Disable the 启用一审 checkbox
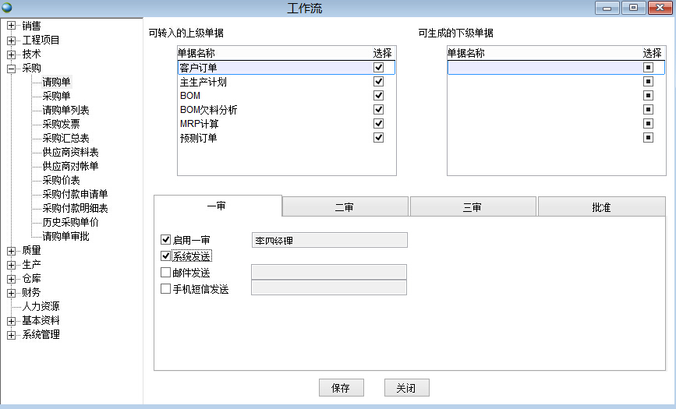676x409 pixels. 165,240
